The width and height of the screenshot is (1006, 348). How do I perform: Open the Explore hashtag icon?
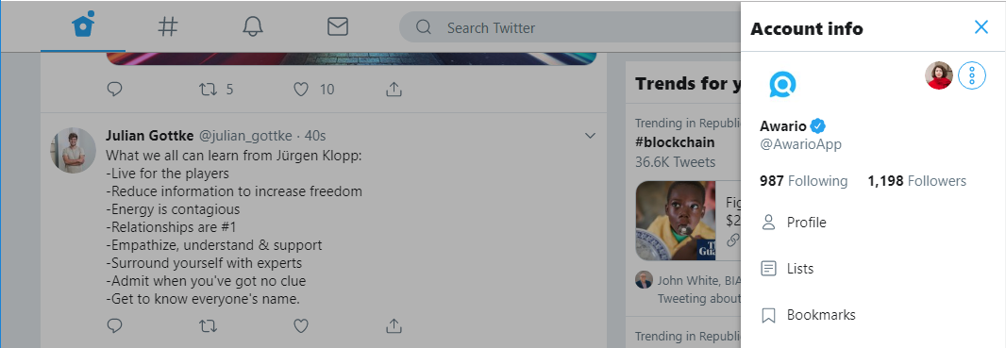(167, 26)
